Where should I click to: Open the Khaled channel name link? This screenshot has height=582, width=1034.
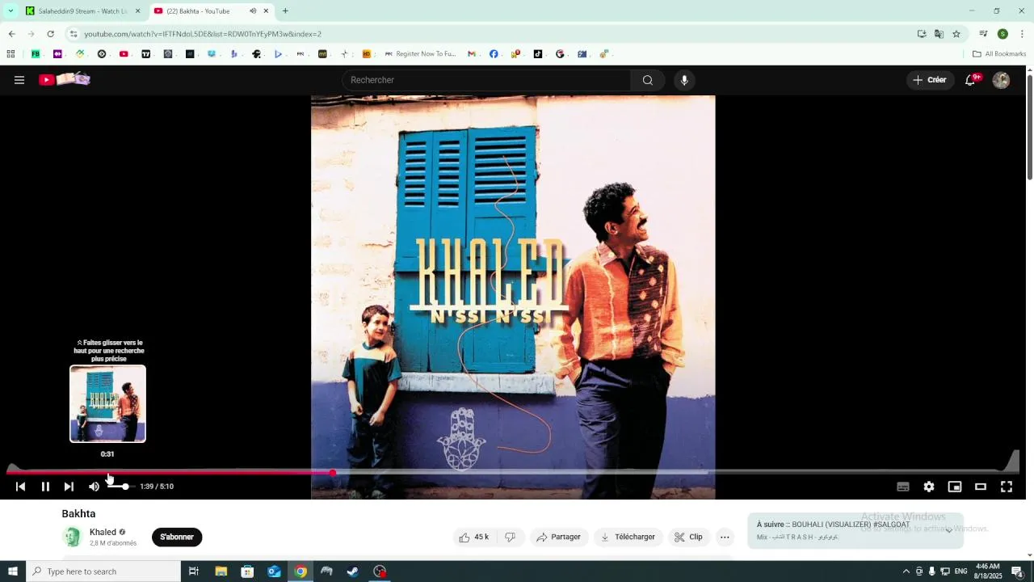coord(103,532)
